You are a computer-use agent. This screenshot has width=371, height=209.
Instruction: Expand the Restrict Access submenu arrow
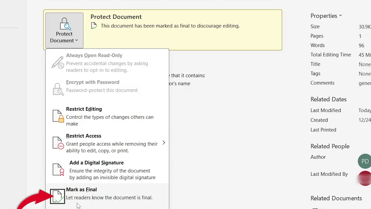(164, 143)
